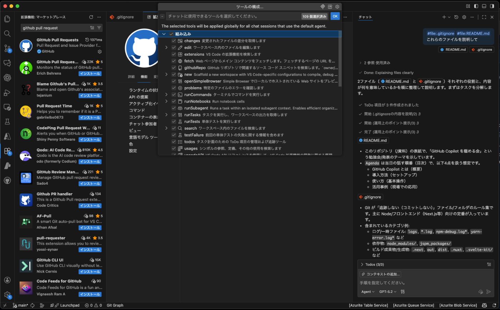Select ランタイムの状態 in feature list
Image resolution: width=500 pixels, height=310 pixels.
click(x=143, y=90)
